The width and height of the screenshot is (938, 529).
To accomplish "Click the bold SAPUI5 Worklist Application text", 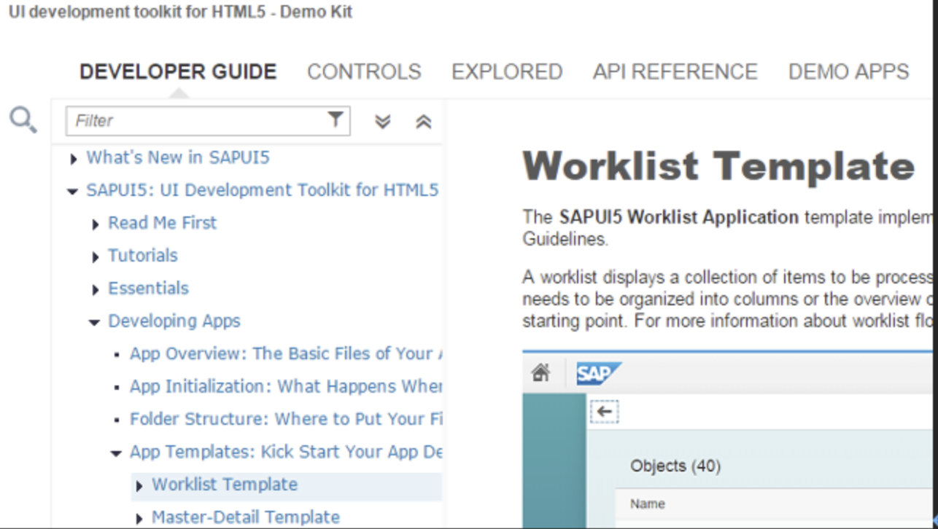I will click(x=679, y=217).
